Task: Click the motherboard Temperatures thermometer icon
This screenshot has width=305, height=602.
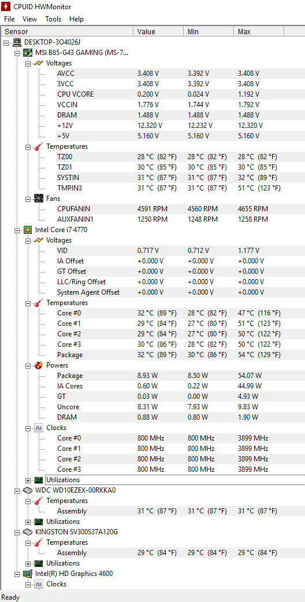Action: coord(38,146)
